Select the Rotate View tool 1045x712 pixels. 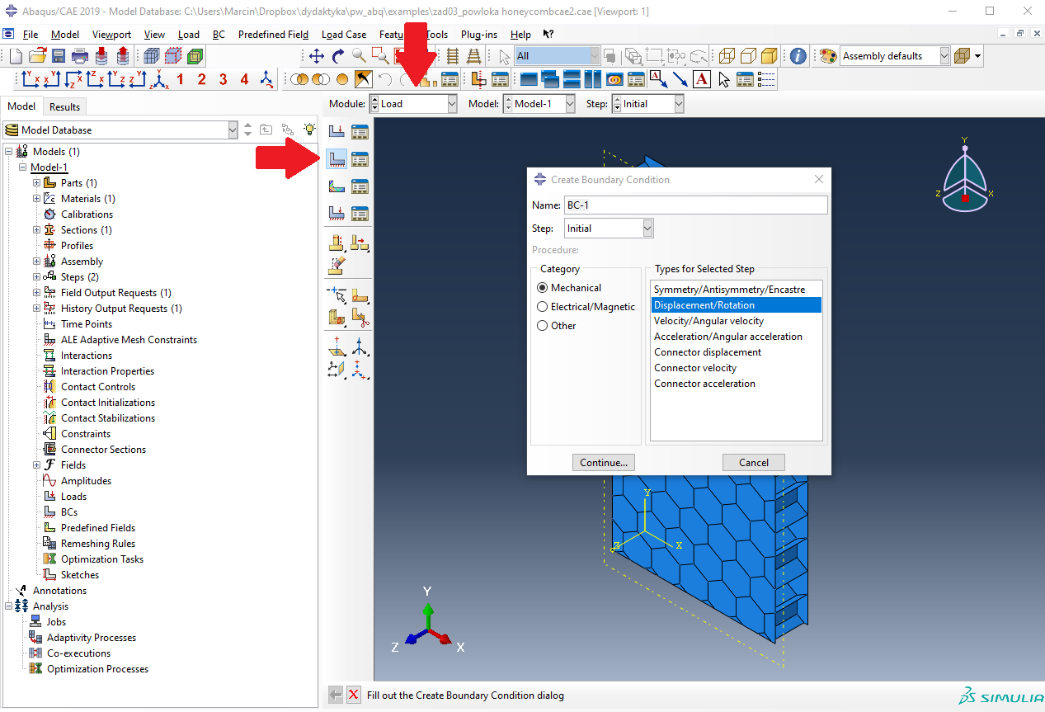(338, 56)
